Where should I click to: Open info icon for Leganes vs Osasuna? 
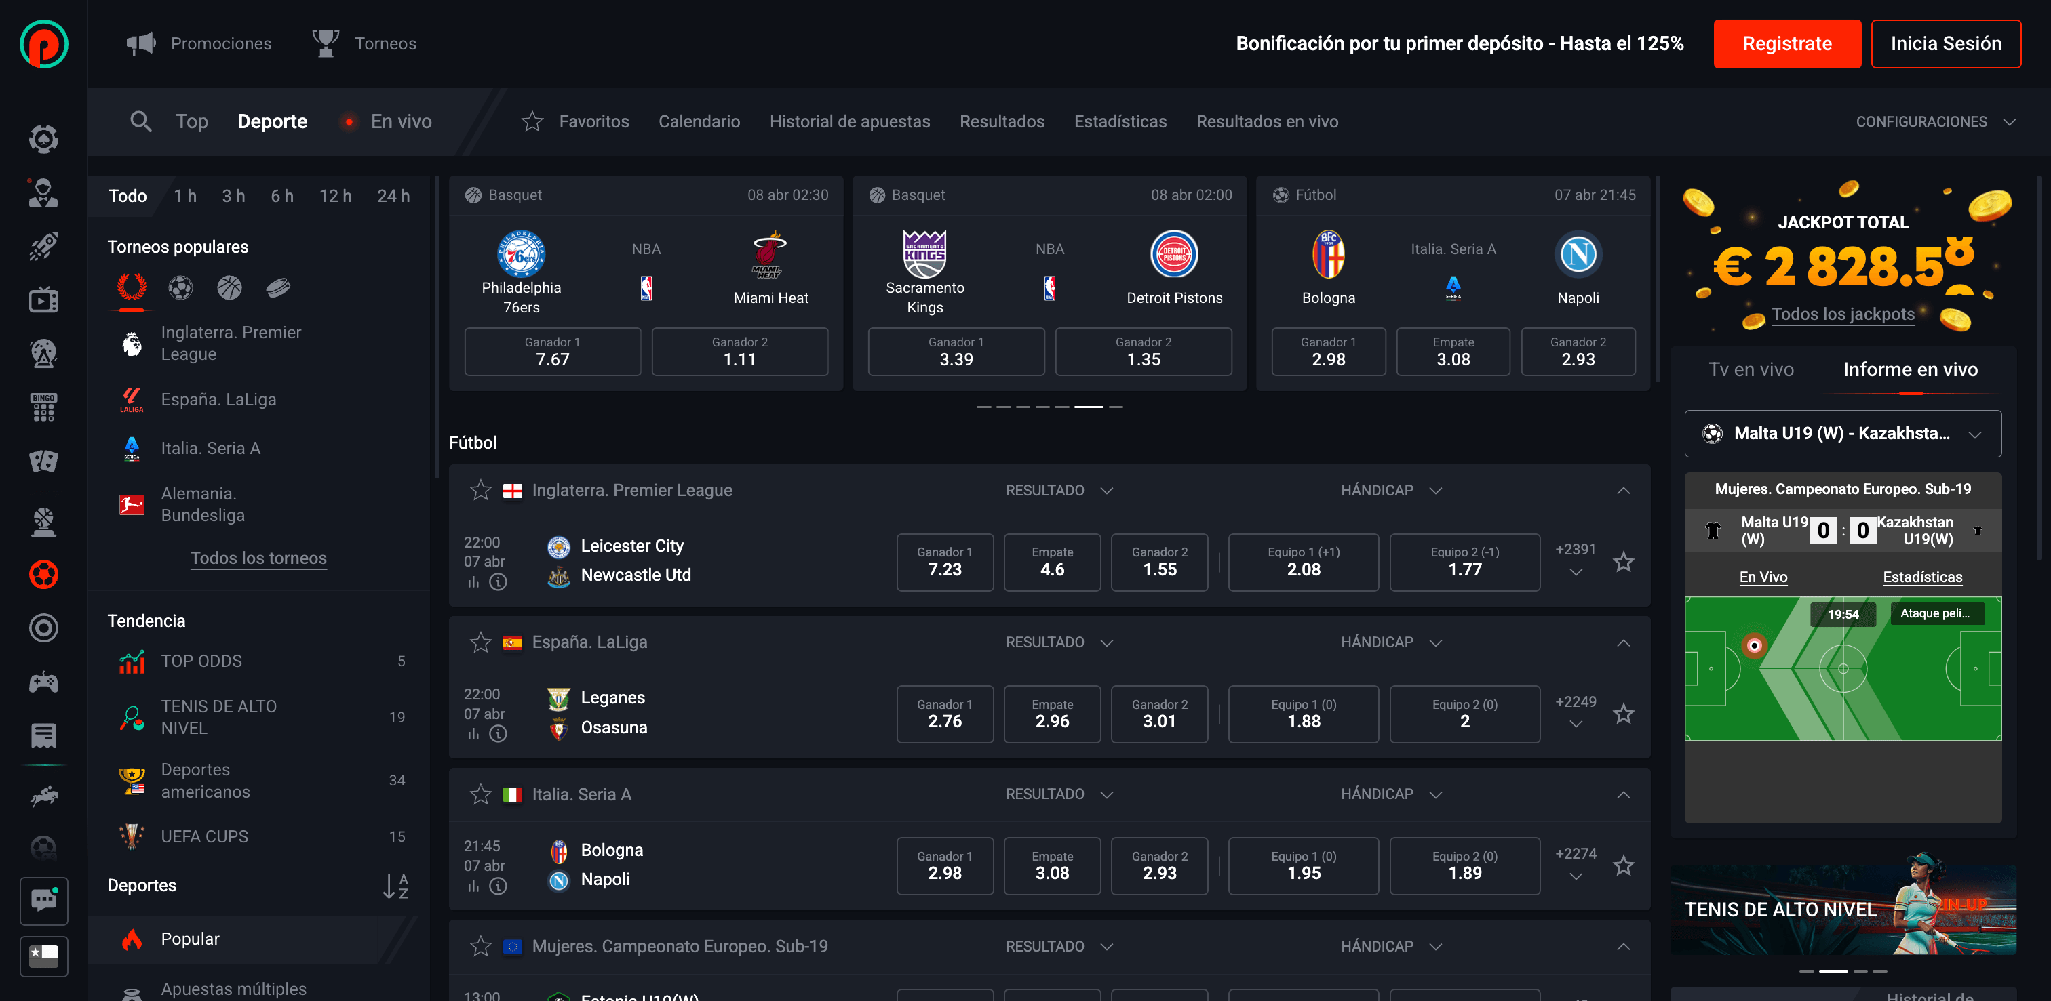tap(499, 734)
